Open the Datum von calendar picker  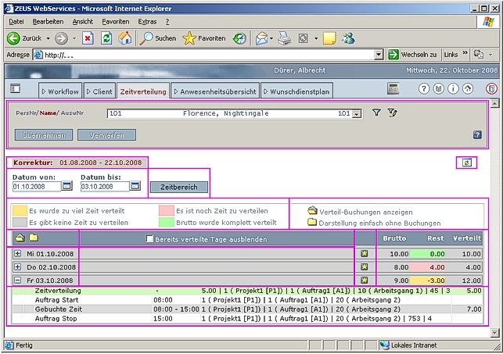(x=67, y=186)
